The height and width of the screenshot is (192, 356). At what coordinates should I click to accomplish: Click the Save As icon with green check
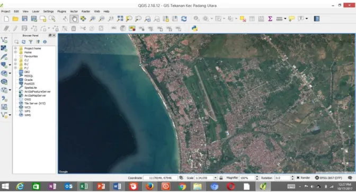click(x=34, y=19)
